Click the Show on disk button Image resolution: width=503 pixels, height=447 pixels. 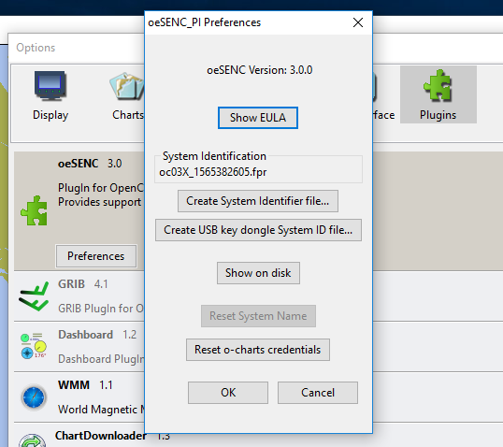pos(258,273)
